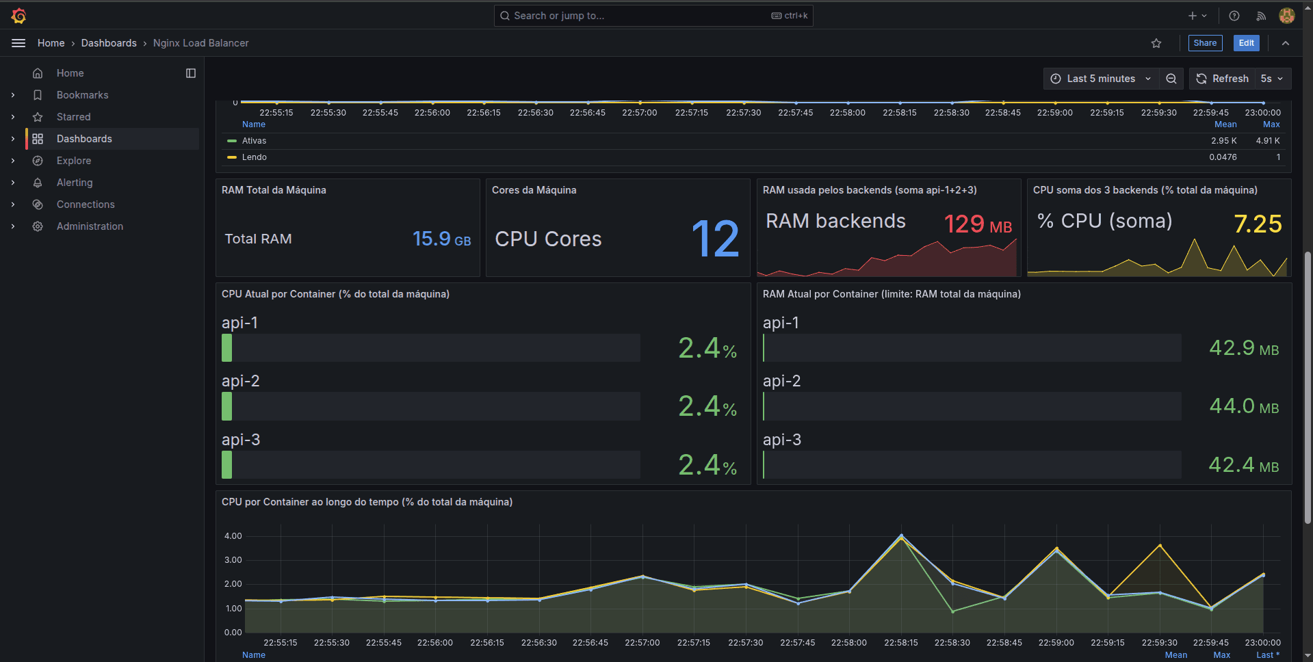Open RAM usada pelos backends panel title
The image size is (1313, 662).
pos(870,190)
